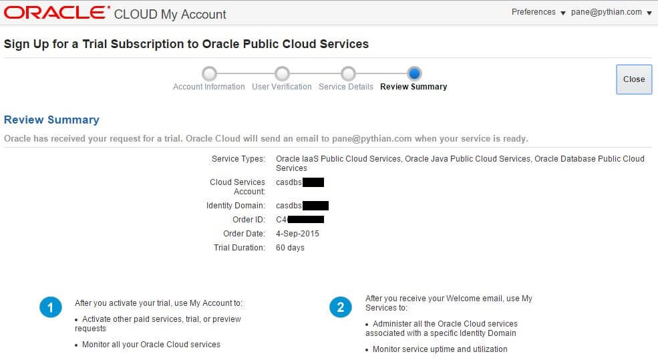658x364 pixels.
Task: Click the CLOUD My Account title
Action: [170, 14]
